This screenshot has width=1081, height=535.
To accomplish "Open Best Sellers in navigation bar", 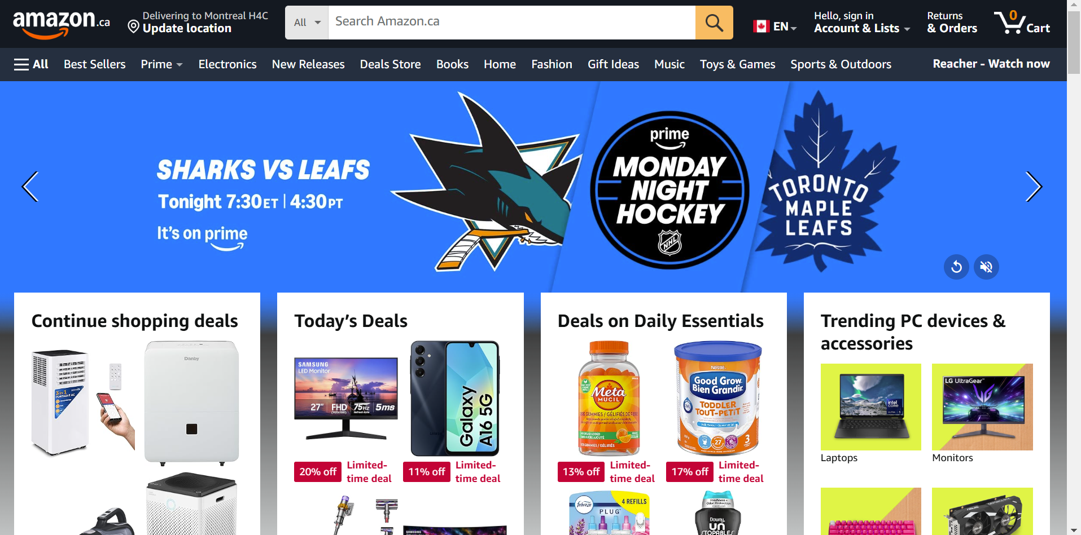I will [x=95, y=64].
